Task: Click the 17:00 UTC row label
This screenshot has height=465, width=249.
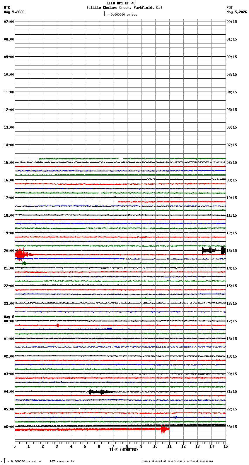Action: pyautogui.click(x=9, y=198)
